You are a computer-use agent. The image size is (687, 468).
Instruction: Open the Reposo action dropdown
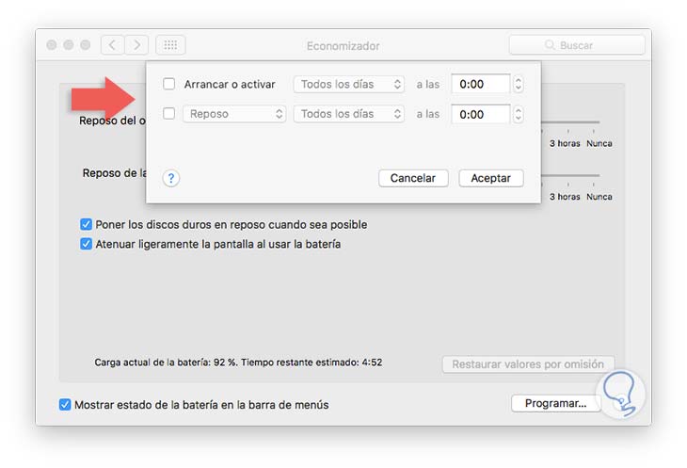point(234,114)
